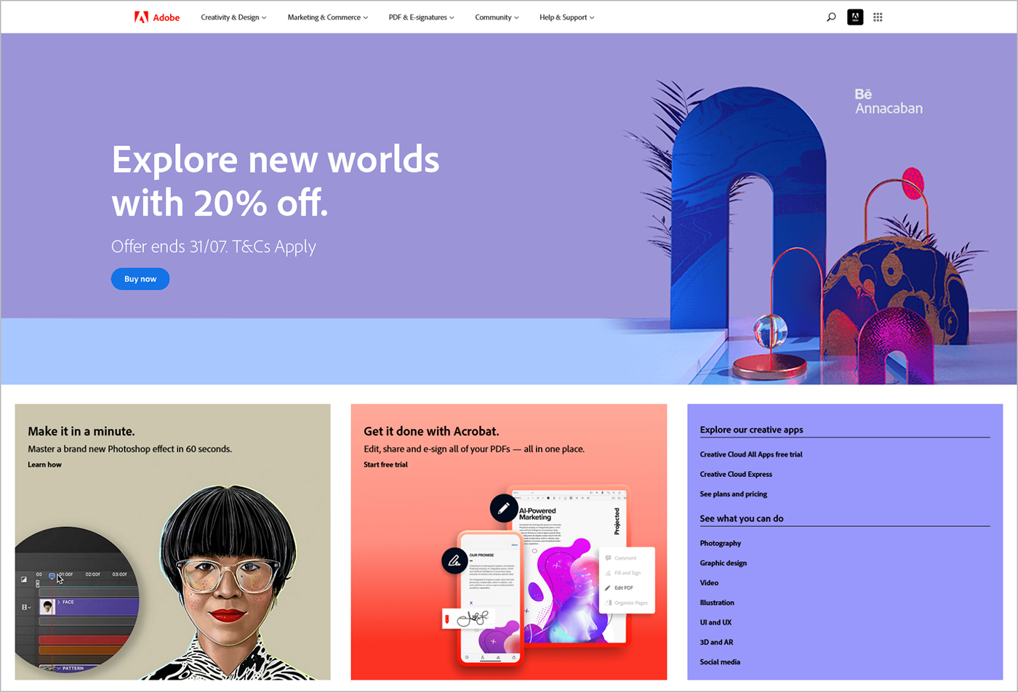Expand the Creativity & Design menu
Screen dimensions: 1018x692
click(x=233, y=17)
